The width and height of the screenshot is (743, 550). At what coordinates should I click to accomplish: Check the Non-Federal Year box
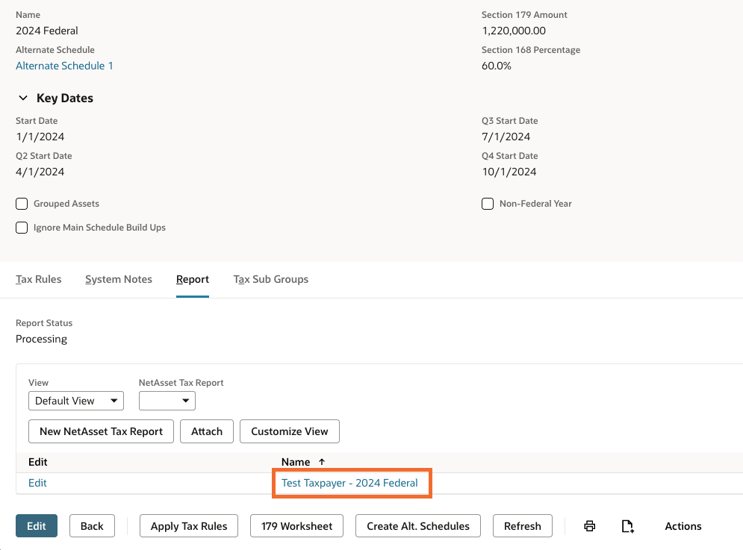click(488, 204)
